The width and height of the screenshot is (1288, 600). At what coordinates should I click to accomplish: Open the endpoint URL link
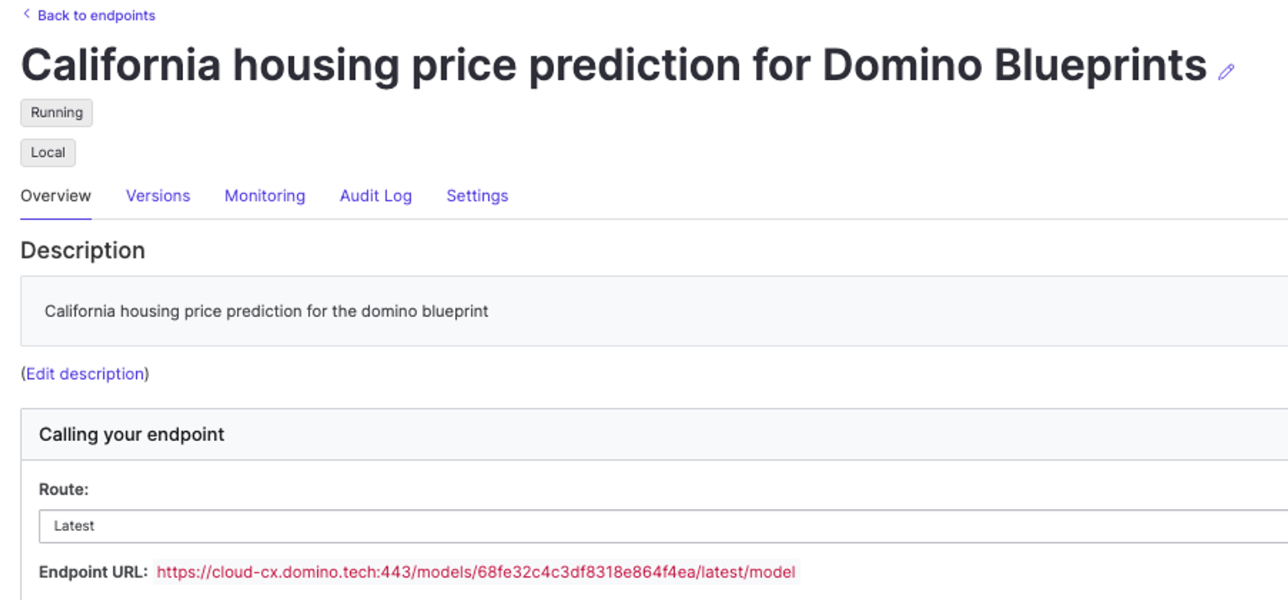476,572
